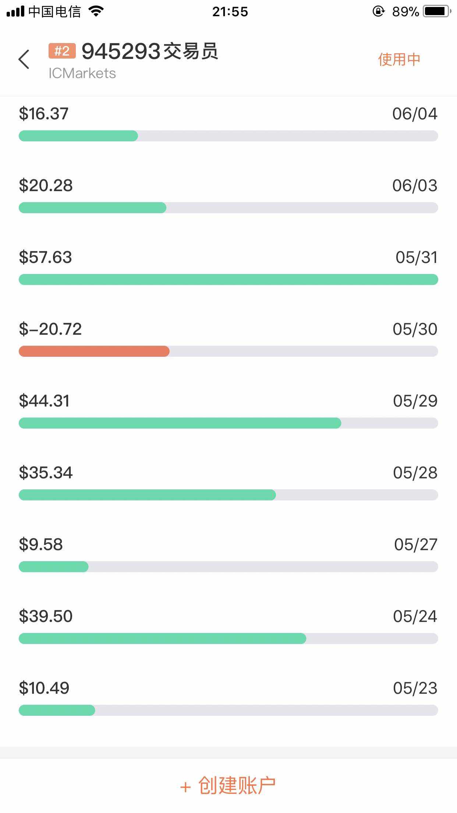This screenshot has height=813, width=457.
Task: Tap the + 创建账户 button
Action: click(228, 785)
